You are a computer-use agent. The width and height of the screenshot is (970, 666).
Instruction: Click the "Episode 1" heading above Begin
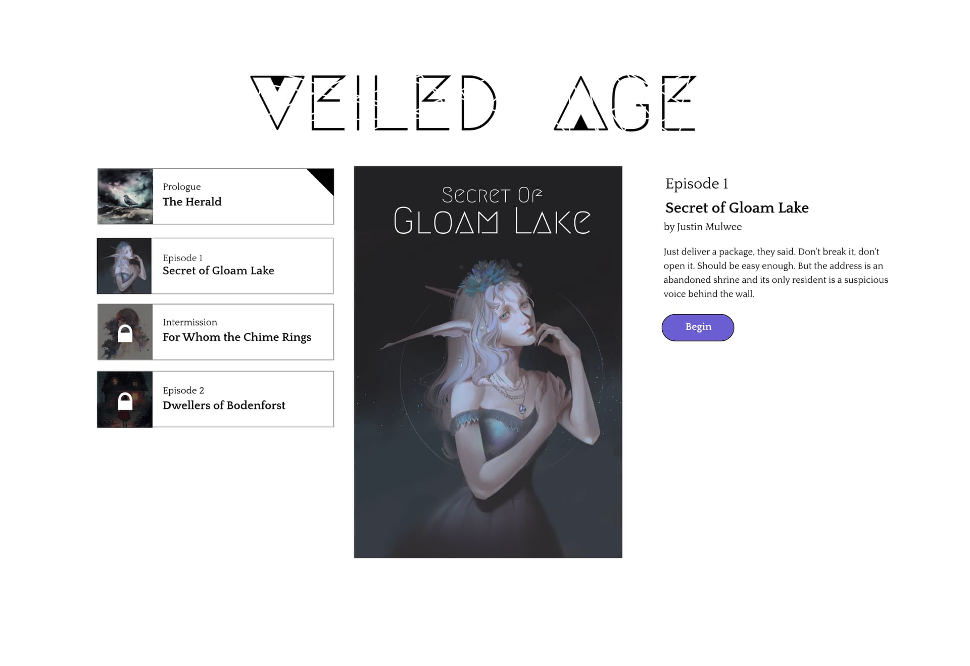click(697, 184)
